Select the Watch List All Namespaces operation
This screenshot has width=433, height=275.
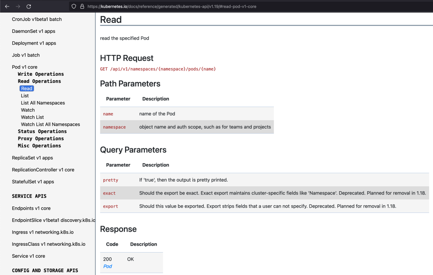50,124
